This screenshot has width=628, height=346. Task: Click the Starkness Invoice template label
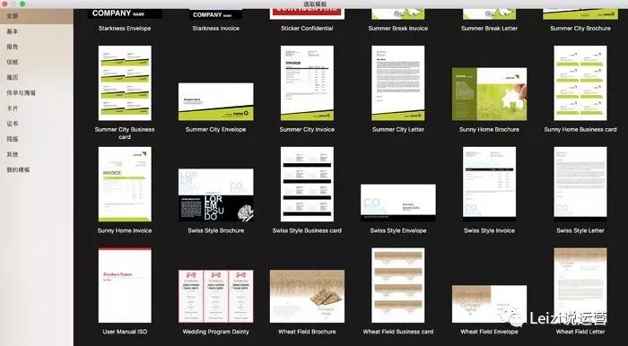[215, 29]
